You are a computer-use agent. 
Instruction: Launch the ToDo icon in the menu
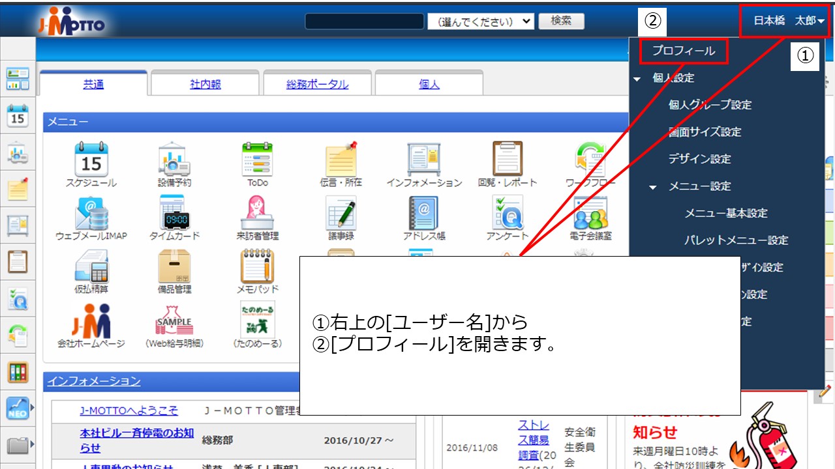(257, 159)
